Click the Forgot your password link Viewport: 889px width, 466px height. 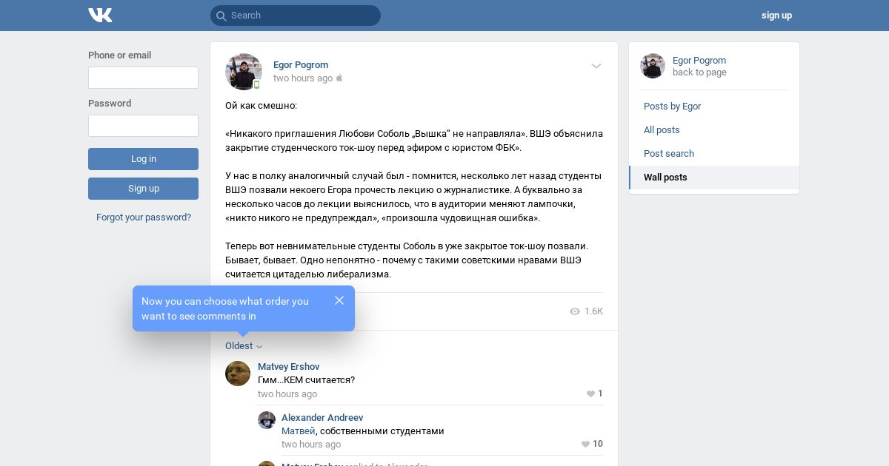click(x=144, y=217)
